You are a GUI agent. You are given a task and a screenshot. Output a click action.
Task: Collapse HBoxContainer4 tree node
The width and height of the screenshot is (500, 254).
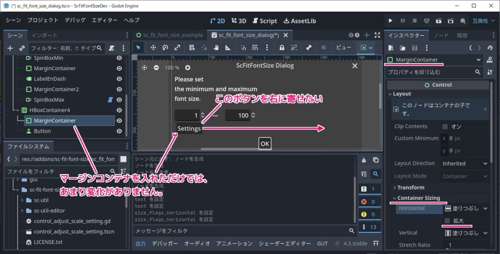point(18,110)
